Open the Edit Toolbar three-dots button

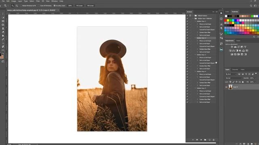3,50
